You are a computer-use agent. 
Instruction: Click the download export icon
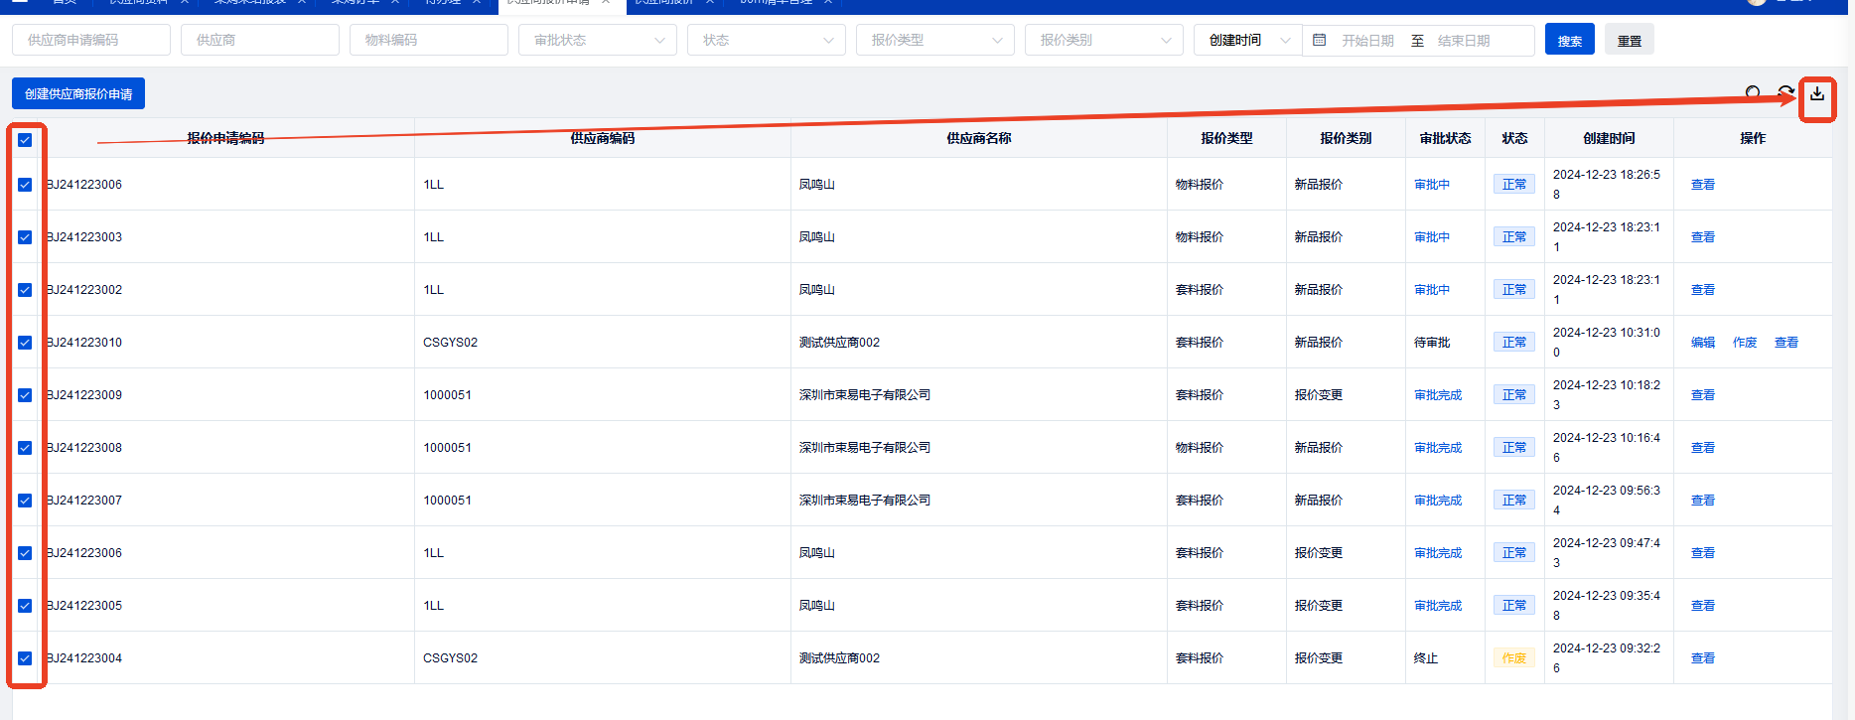click(x=1816, y=93)
